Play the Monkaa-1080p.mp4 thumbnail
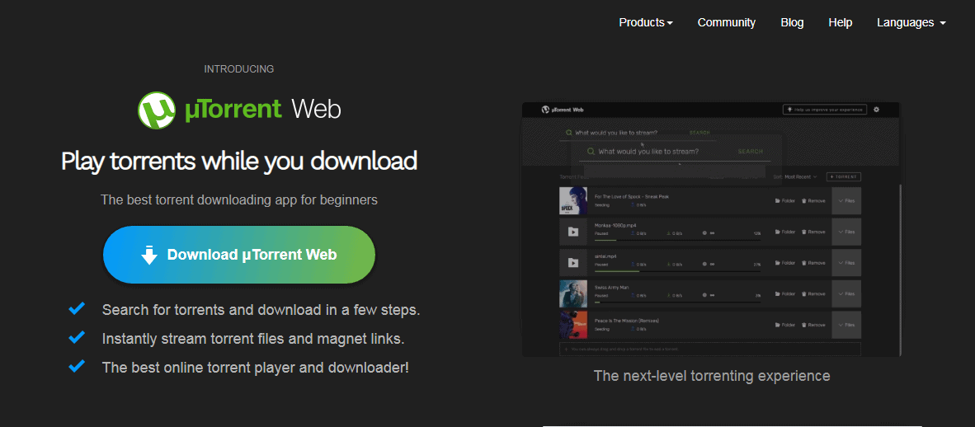Image resolution: width=975 pixels, height=427 pixels. click(573, 232)
